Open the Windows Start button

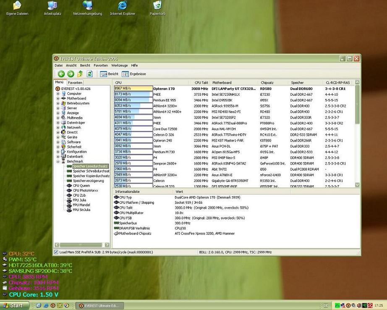click(13, 305)
